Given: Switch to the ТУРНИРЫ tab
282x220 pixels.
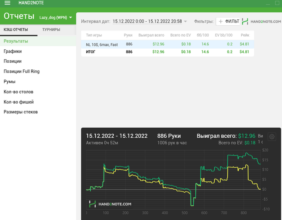Looking at the screenshot, I should [x=51, y=30].
